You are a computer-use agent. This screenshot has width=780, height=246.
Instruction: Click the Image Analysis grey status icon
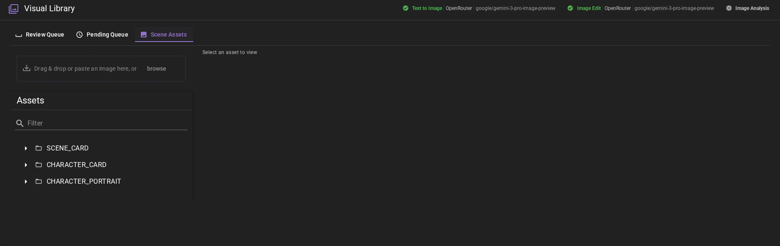[729, 8]
